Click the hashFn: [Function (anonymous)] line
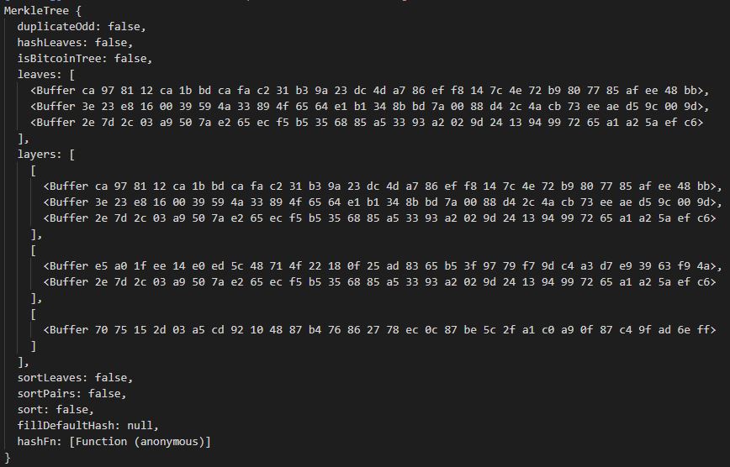The height and width of the screenshot is (467, 730). point(114,442)
